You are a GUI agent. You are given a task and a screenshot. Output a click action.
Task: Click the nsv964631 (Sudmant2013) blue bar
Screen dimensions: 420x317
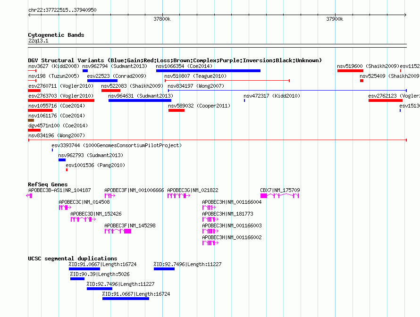140,100
